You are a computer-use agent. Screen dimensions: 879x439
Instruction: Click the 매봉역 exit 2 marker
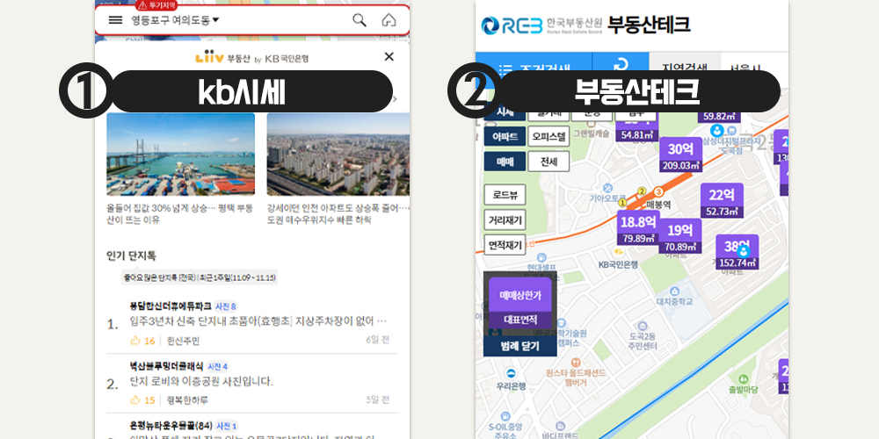coord(643,191)
